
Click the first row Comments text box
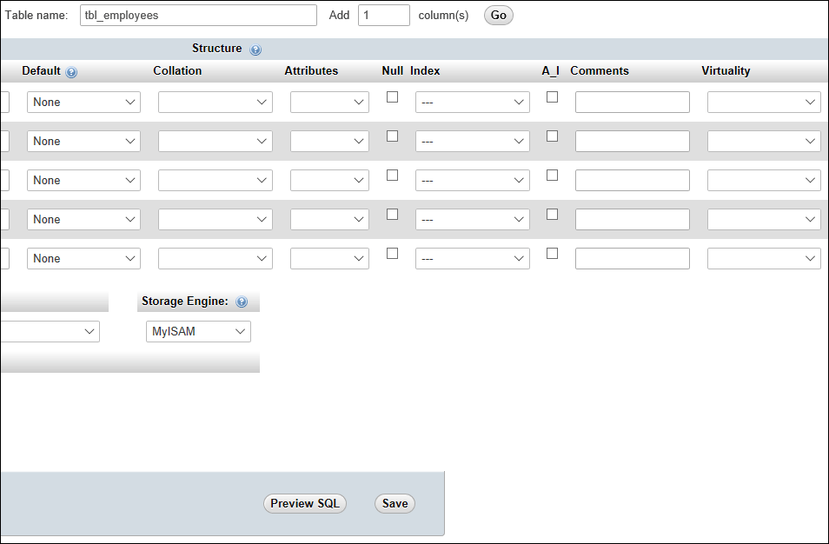632,103
